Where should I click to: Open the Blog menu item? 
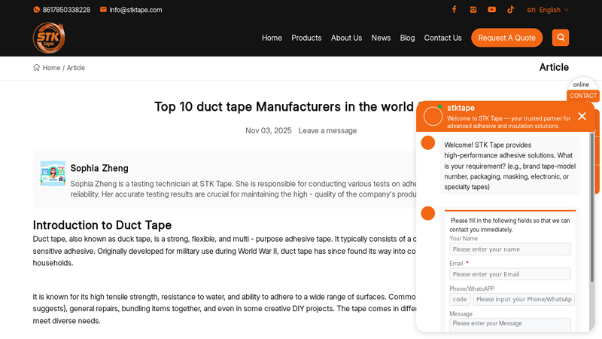click(x=407, y=38)
